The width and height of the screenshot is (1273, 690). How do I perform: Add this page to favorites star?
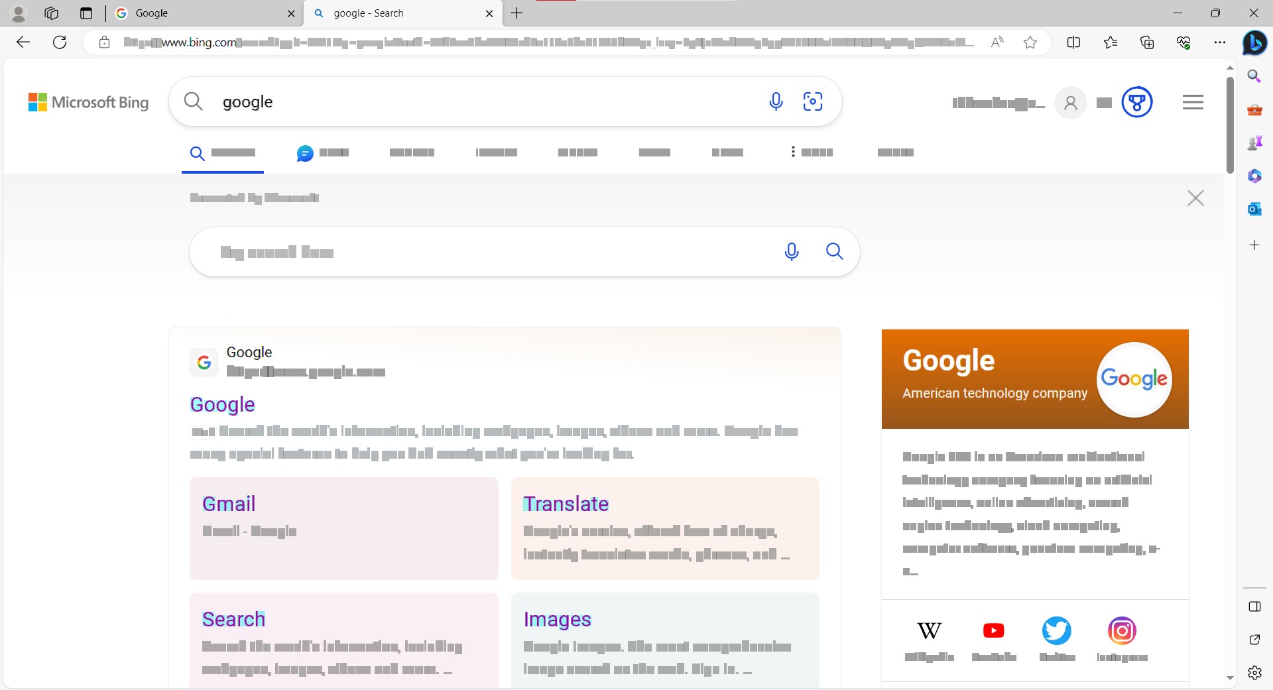click(x=1030, y=42)
